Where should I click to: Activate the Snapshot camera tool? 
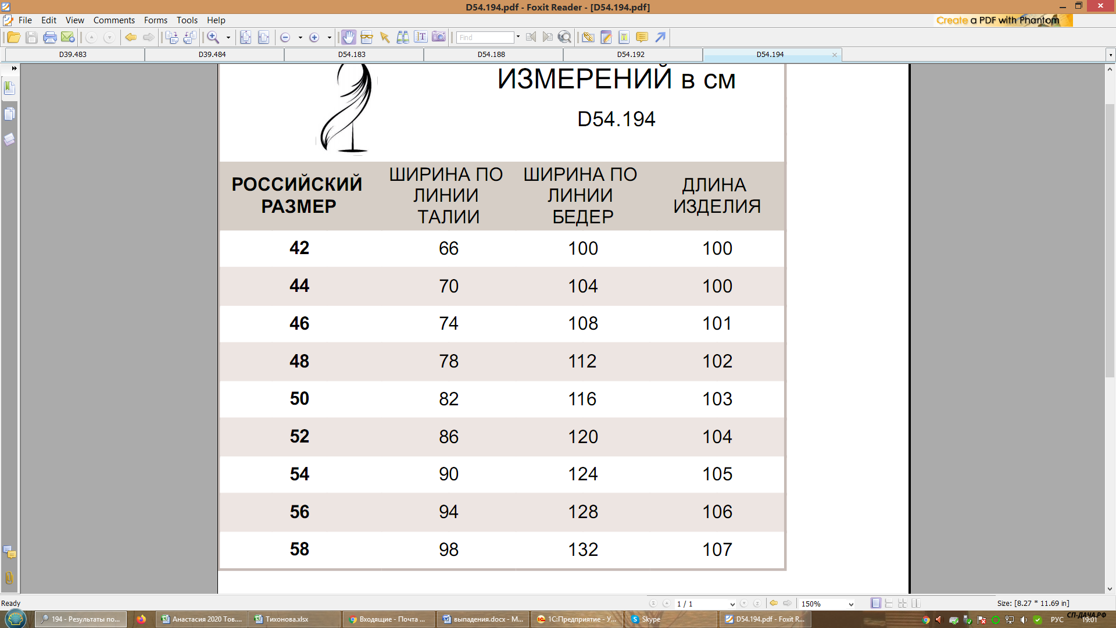pyautogui.click(x=439, y=38)
